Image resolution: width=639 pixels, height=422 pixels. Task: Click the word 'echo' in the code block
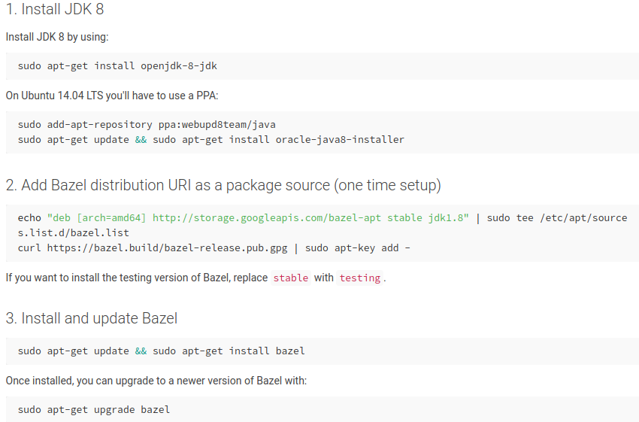pyautogui.click(x=29, y=217)
